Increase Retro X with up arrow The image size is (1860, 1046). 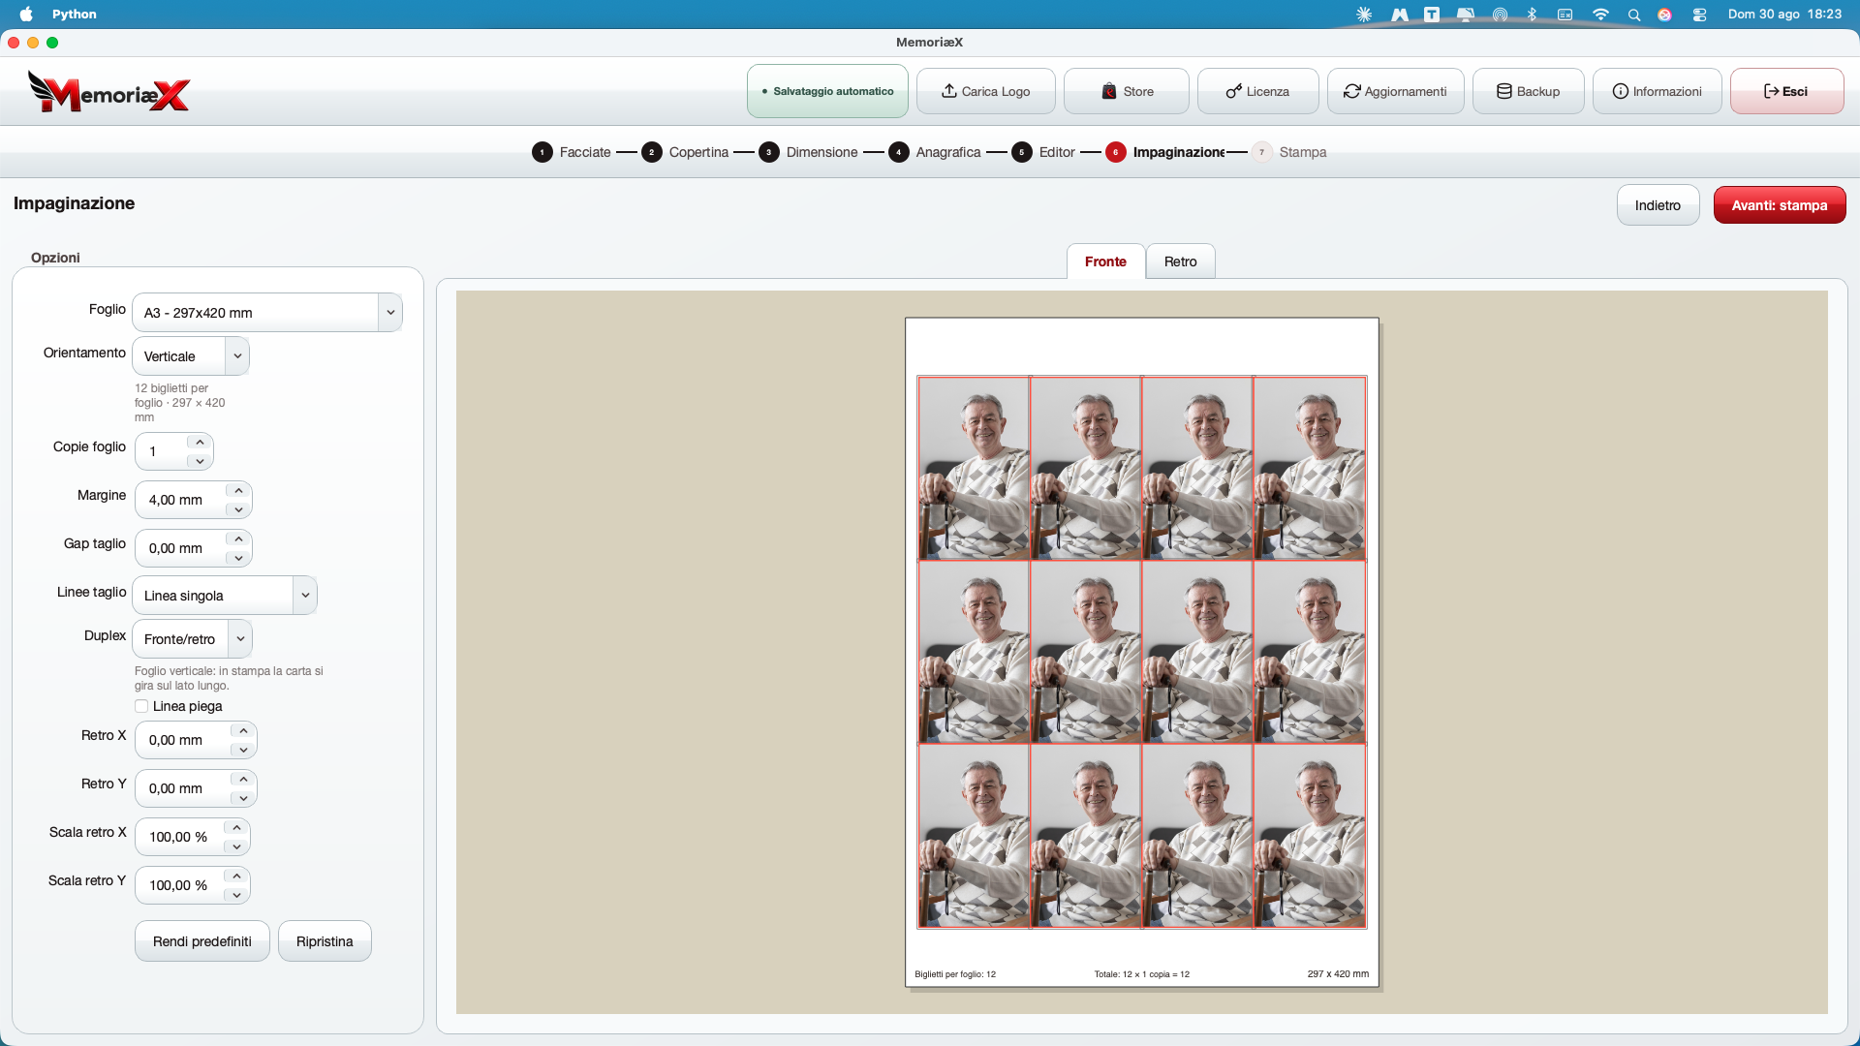[243, 731]
